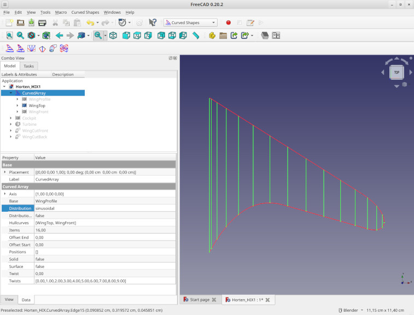Open the Macro menu
This screenshot has width=414, height=315.
[x=61, y=13]
